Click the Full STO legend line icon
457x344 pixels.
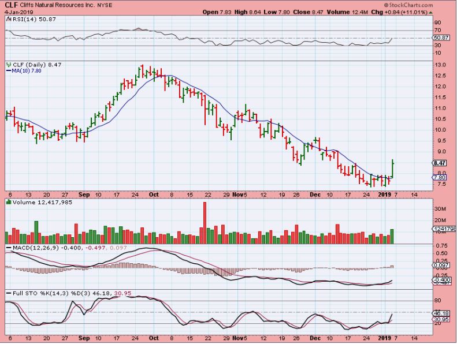coord(9,293)
